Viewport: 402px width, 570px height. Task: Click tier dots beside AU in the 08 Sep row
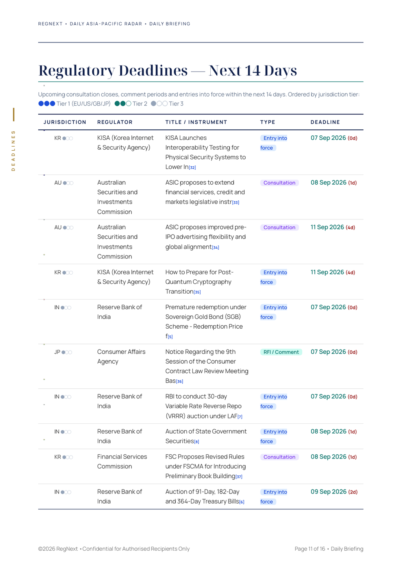(x=68, y=183)
